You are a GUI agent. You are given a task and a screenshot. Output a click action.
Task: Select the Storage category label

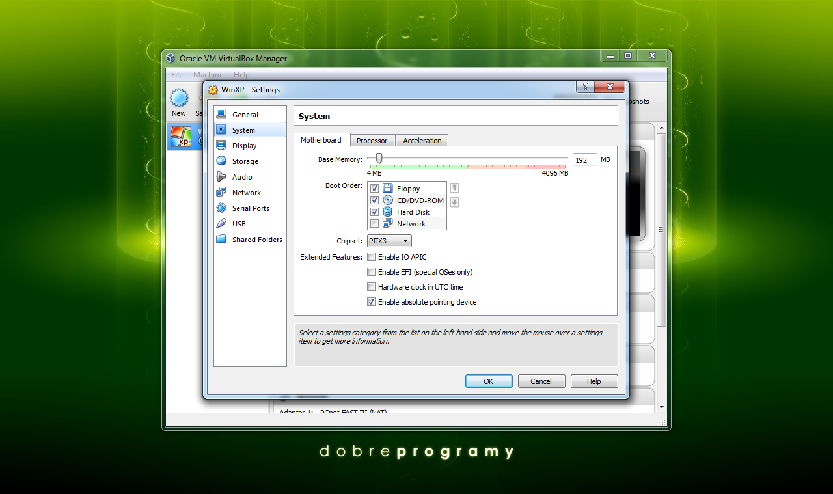coord(245,161)
